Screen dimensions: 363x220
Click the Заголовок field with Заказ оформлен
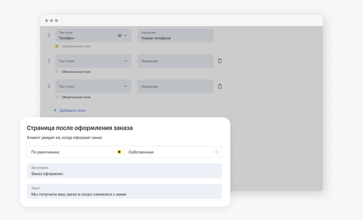[x=124, y=171]
